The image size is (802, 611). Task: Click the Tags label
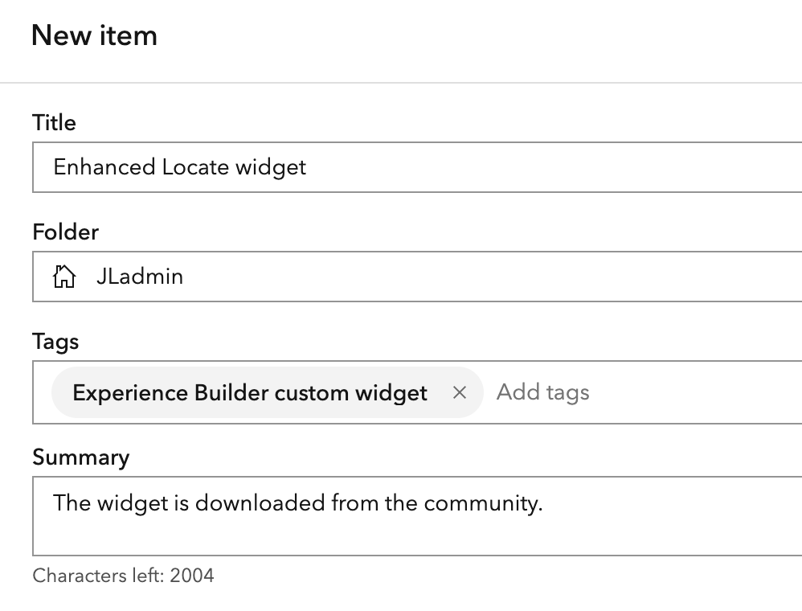(x=55, y=342)
